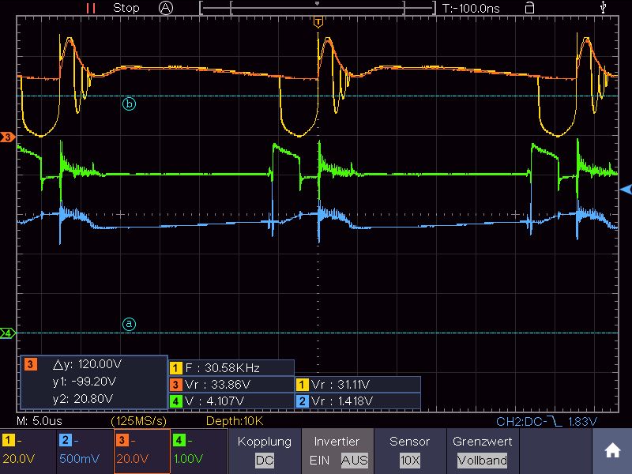This screenshot has height=474, width=632.
Task: Select the orange T trigger position marker
Action: coord(318,21)
